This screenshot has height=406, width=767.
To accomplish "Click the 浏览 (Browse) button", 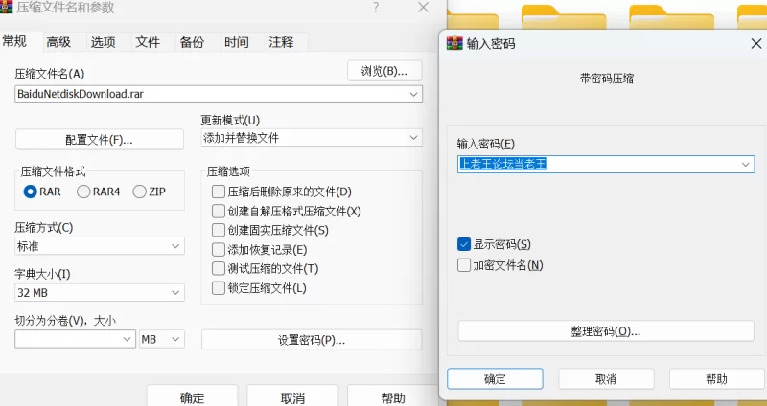I will pyautogui.click(x=383, y=71).
